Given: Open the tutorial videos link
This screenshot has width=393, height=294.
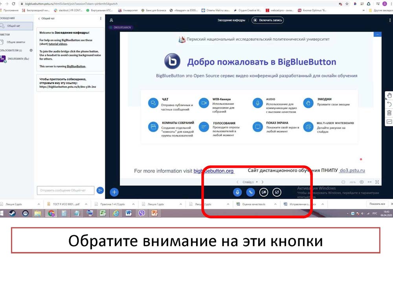Looking at the screenshot, I should (x=58, y=44).
